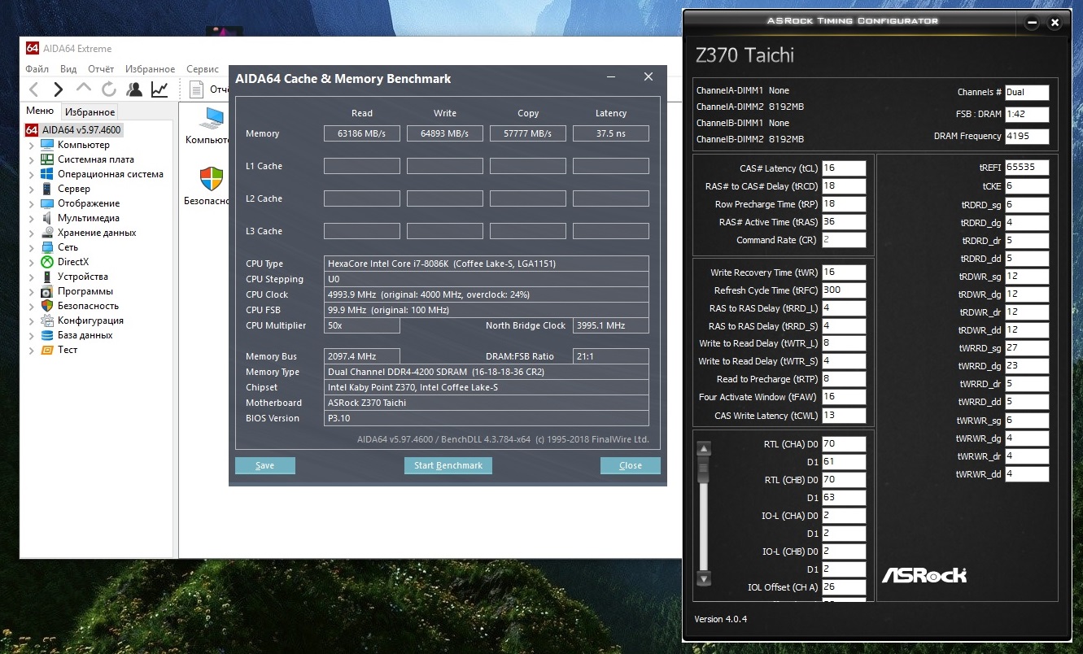
Task: Click the Компьютер tree icon
Action: (x=47, y=145)
